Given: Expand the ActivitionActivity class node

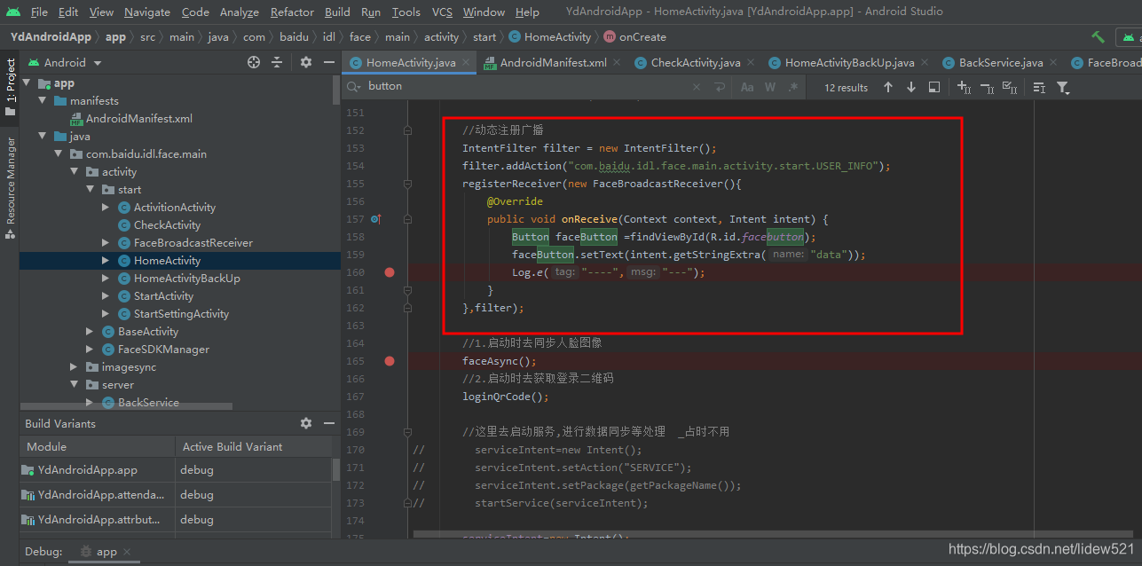Looking at the screenshot, I should tap(106, 208).
